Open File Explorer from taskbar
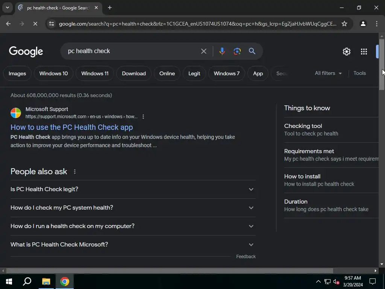This screenshot has height=289, width=385. click(46, 281)
